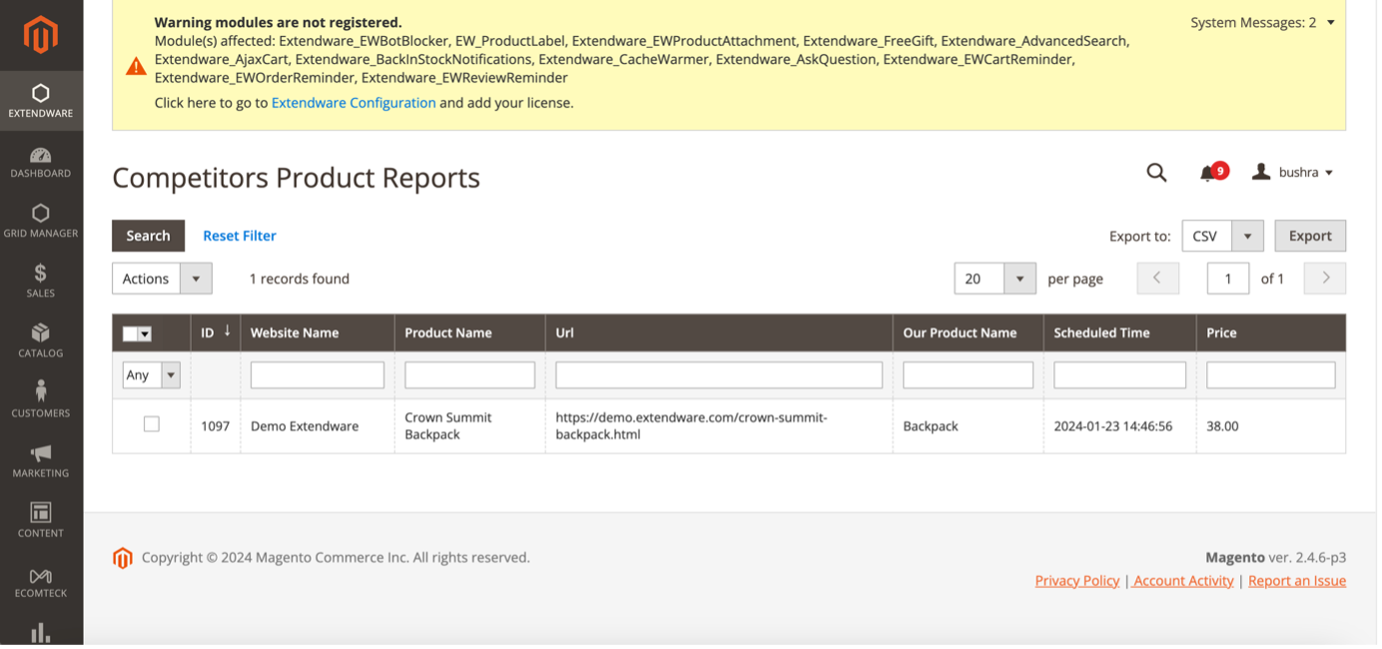Click the magnifier search icon in header

(x=1156, y=173)
